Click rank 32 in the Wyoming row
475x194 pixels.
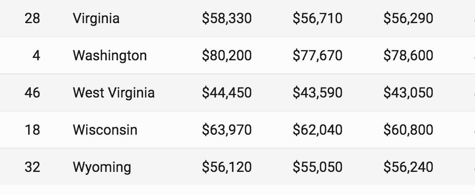pos(32,167)
